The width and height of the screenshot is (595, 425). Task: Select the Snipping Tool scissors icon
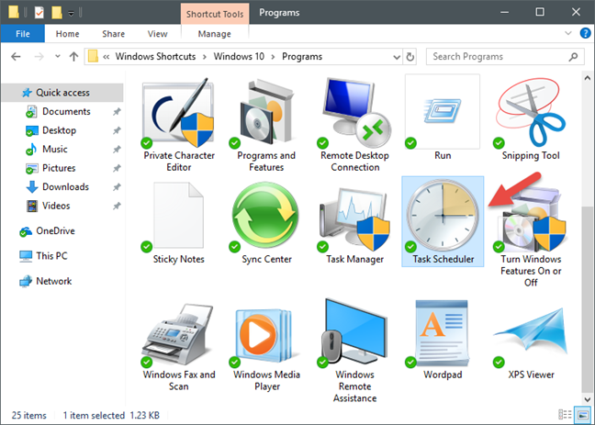coord(531,113)
